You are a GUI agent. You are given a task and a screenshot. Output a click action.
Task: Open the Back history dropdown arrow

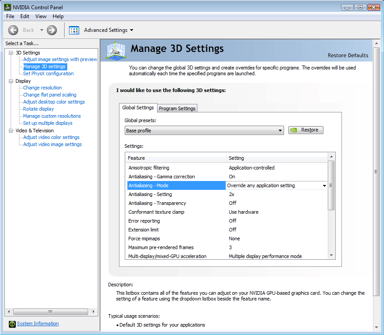42,30
